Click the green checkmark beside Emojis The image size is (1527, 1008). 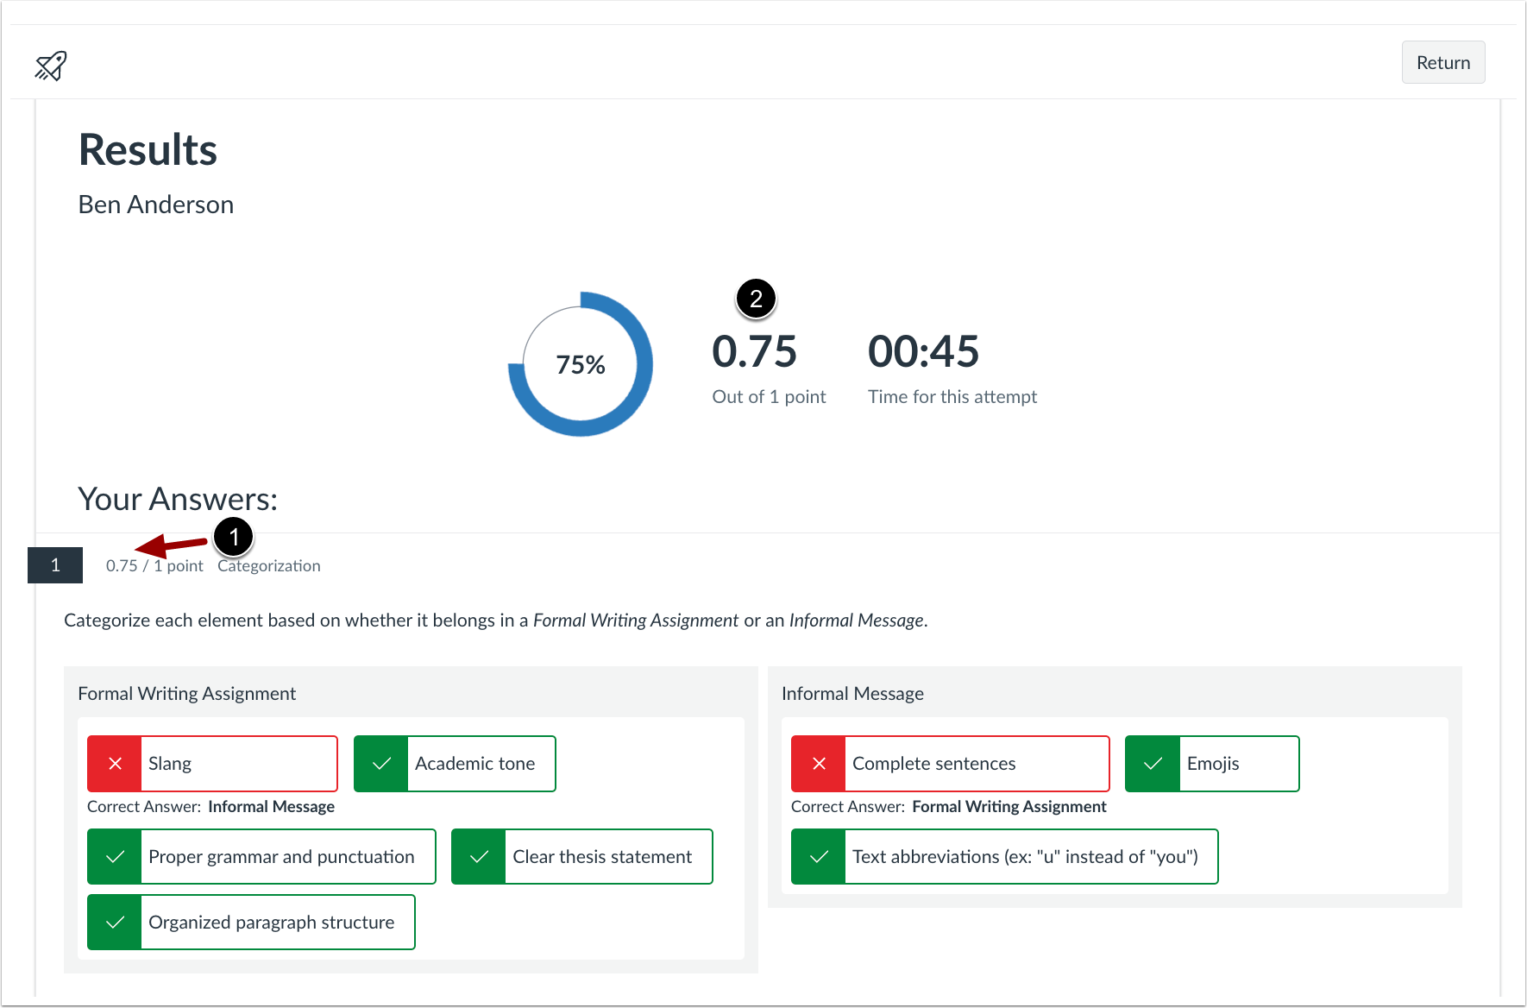[x=1152, y=763]
